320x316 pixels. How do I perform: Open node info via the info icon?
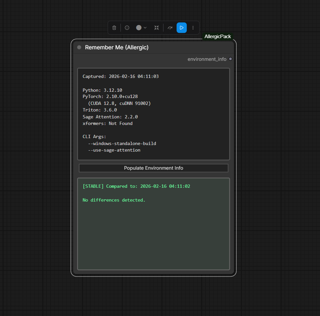click(x=127, y=28)
